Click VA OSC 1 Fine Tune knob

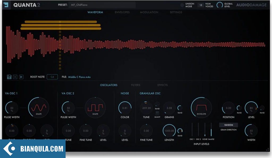click(29, 131)
